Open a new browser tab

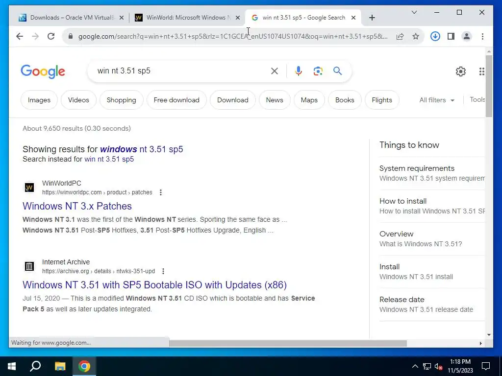[372, 18]
